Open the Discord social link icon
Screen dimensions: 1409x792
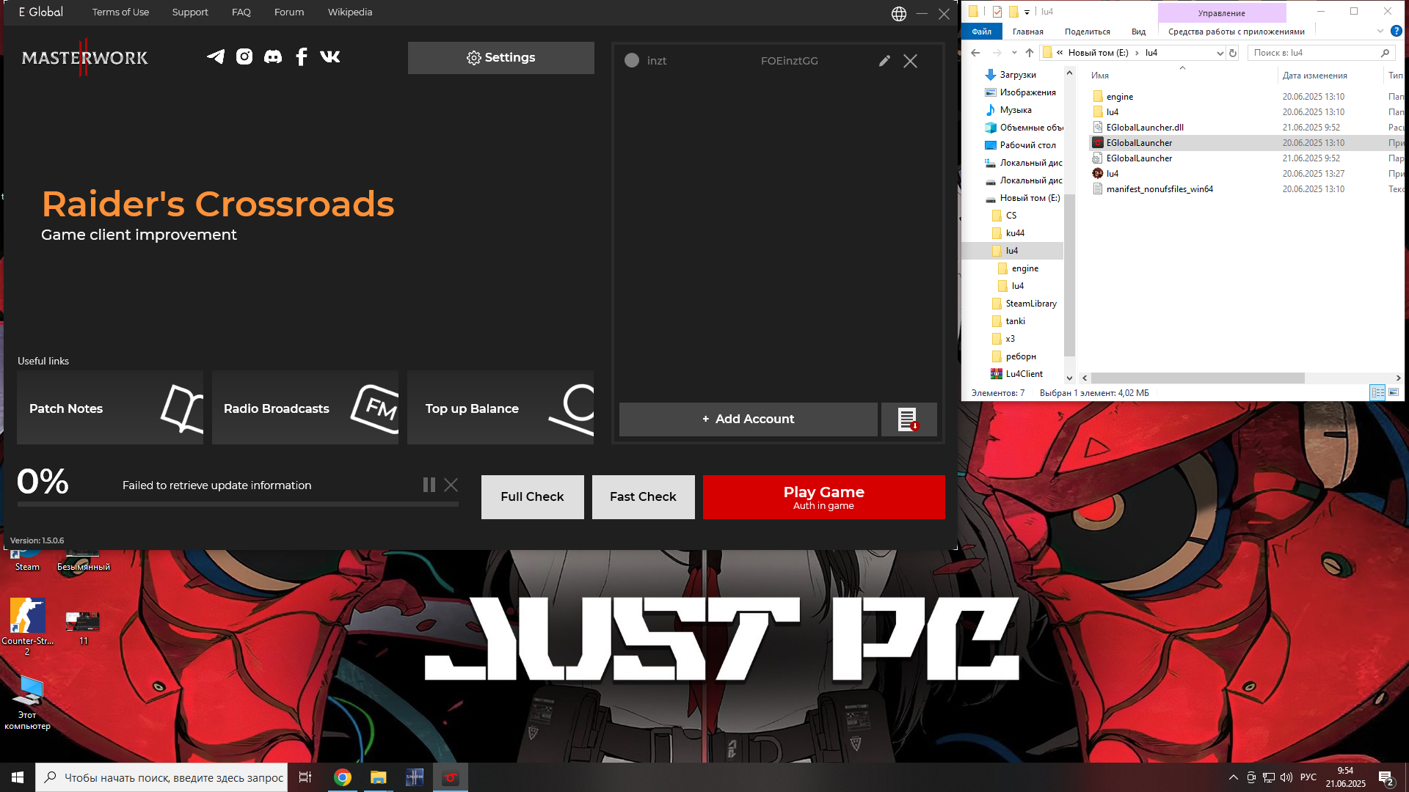click(x=273, y=56)
